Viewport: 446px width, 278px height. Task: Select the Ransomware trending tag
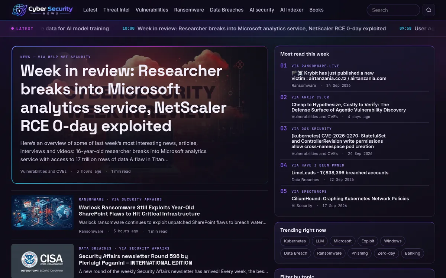pyautogui.click(x=329, y=253)
